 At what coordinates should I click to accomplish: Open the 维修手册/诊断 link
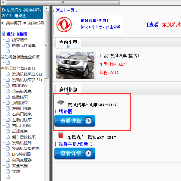click(73, 144)
